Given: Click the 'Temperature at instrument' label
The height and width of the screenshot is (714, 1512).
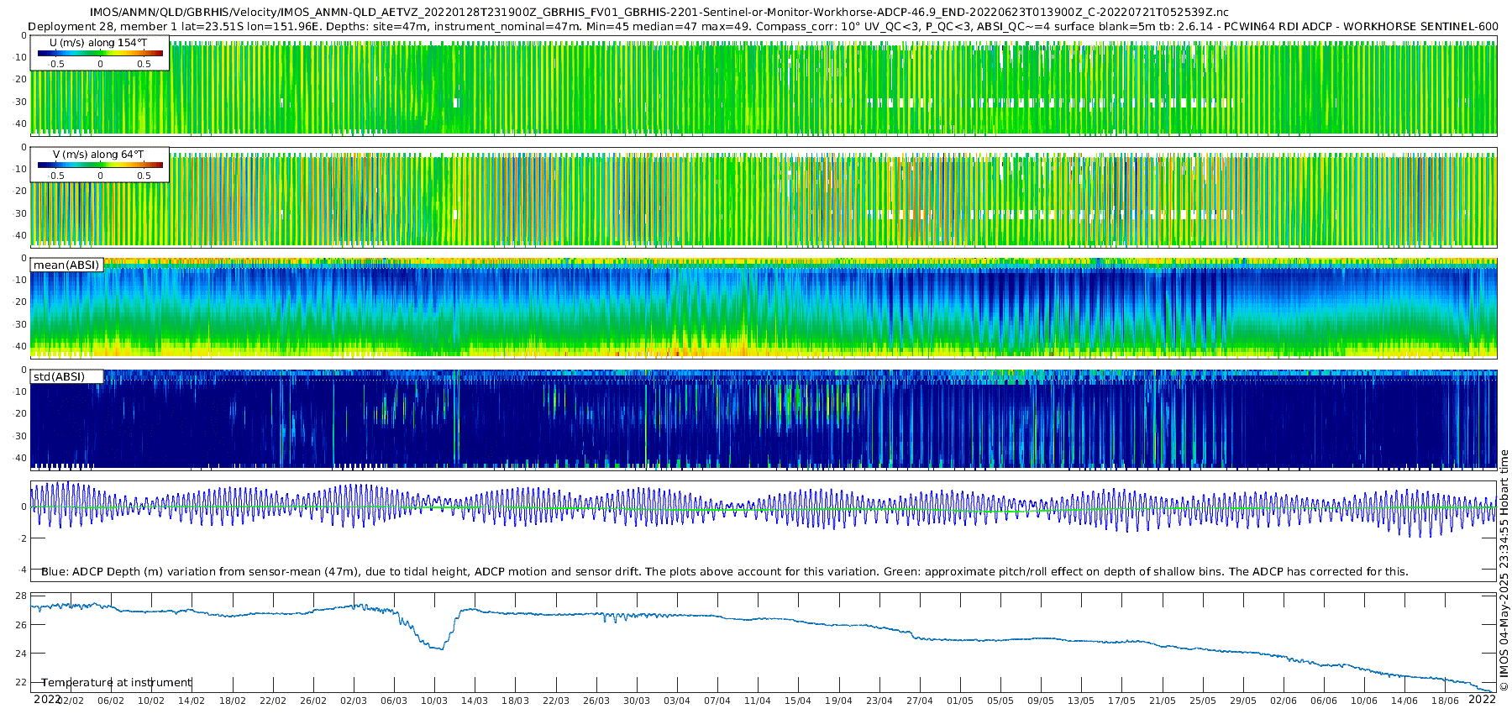Looking at the screenshot, I should pyautogui.click(x=117, y=683).
